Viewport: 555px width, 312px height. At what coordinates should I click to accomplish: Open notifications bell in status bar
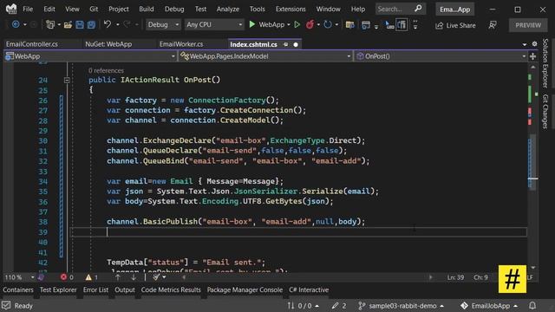point(532,305)
